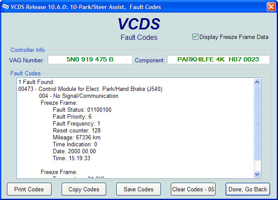Click 'Fault Priority: 6' line
The height and width of the screenshot is (200, 278).
(x=72, y=116)
